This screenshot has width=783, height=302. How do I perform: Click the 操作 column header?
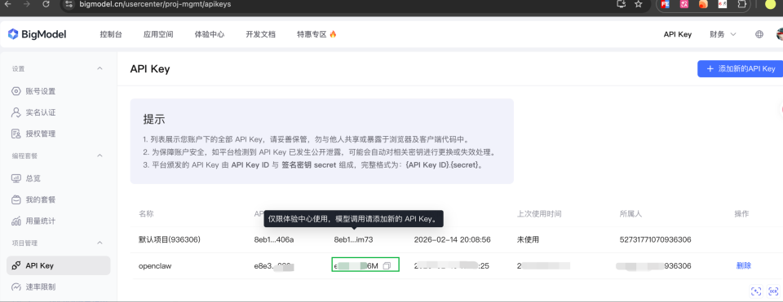pos(741,214)
